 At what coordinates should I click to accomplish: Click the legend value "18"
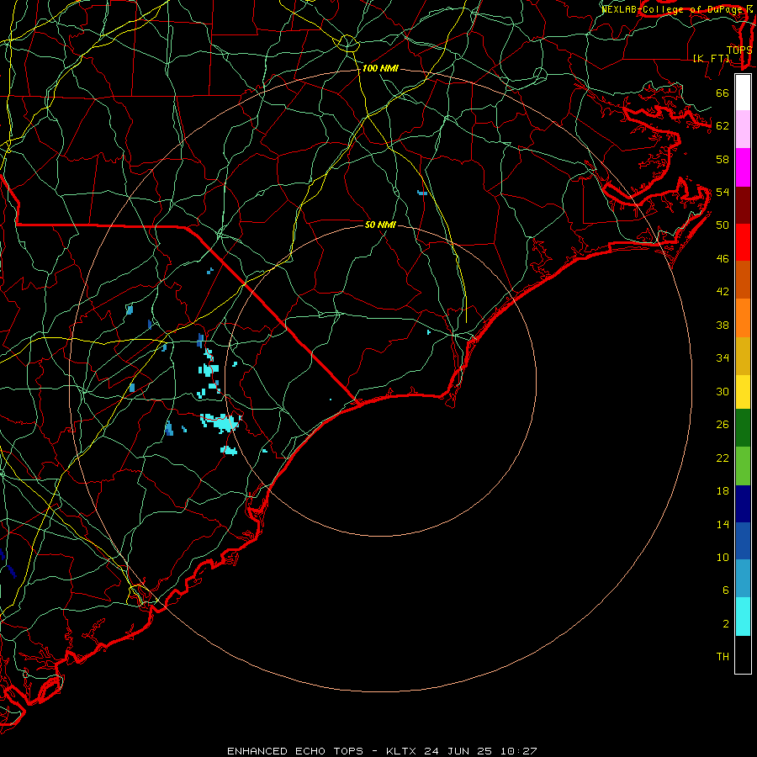[x=723, y=491]
